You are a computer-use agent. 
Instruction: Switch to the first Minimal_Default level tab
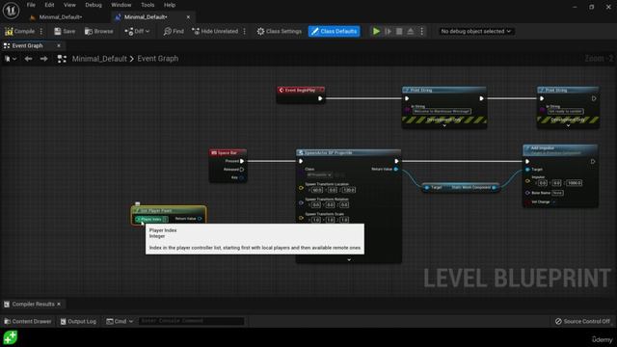[60, 17]
